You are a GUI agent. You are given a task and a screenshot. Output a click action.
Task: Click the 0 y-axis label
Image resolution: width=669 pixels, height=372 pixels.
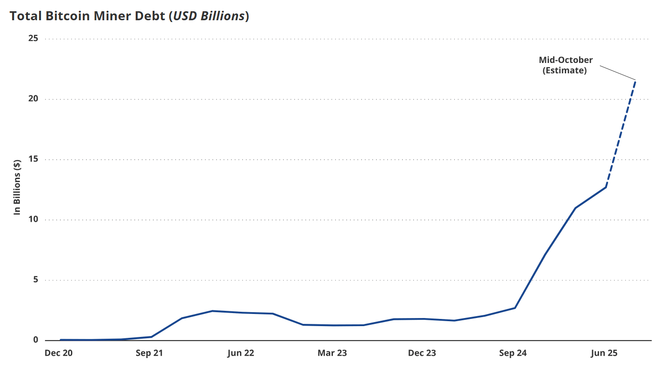[35, 340]
